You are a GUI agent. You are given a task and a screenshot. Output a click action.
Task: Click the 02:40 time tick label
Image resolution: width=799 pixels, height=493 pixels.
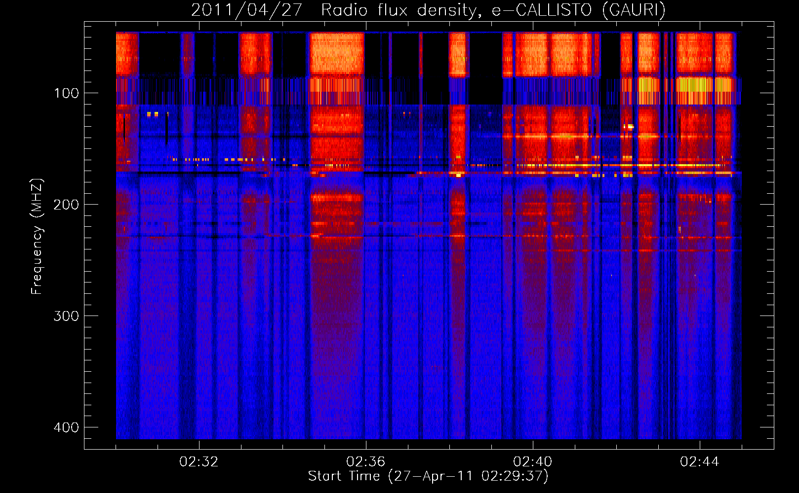click(533, 462)
